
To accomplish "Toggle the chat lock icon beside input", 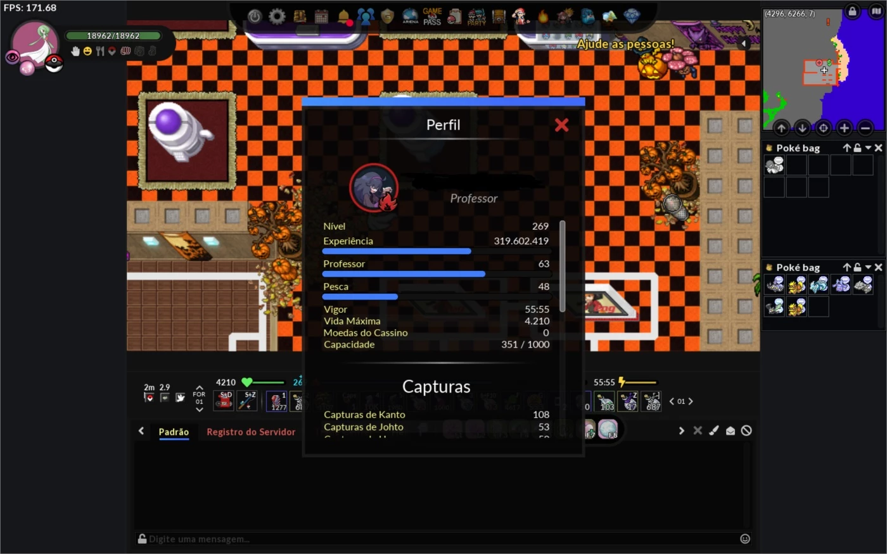I will [x=142, y=539].
